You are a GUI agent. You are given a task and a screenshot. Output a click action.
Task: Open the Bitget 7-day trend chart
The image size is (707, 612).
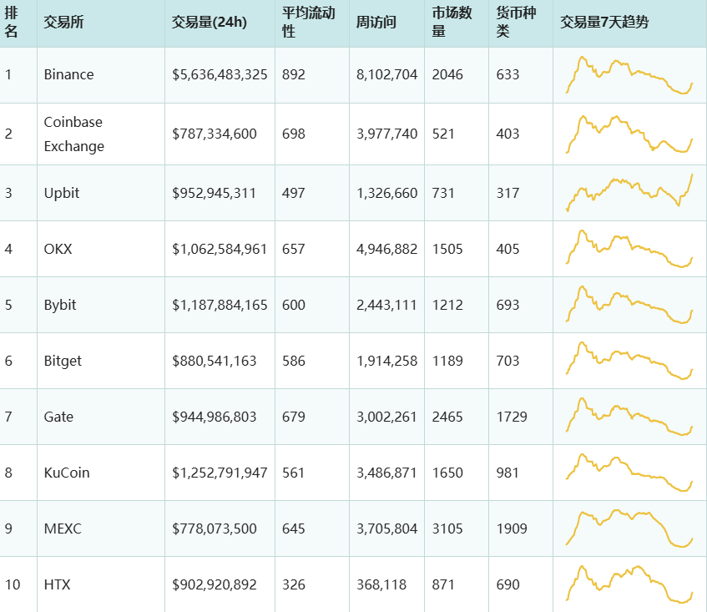pyautogui.click(x=629, y=361)
